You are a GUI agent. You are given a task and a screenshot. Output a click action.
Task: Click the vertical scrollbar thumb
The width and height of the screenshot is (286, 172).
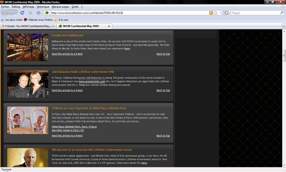284,56
